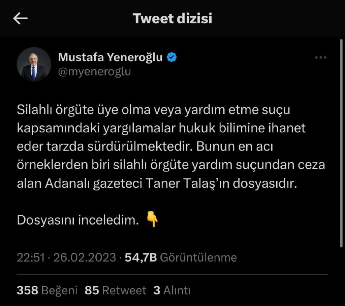Viewport: 345px width, 306px height.
Task: Open the @myeneroglu handle
Action: tap(95, 72)
